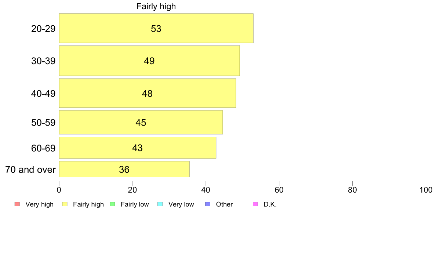Screen dimensions: 436x270
Task: Select the 40-49 bar showing 48
Action: pos(148,93)
